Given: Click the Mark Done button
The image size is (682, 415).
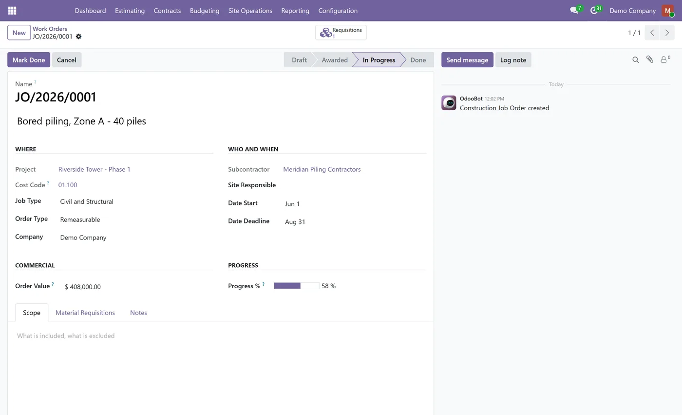Looking at the screenshot, I should tap(29, 60).
